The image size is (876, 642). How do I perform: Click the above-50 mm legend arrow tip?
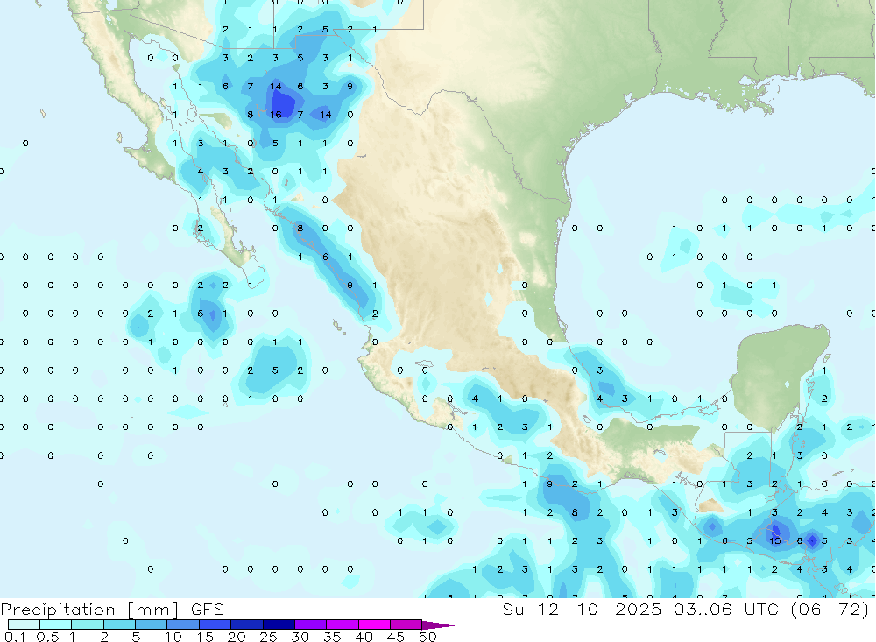pyautogui.click(x=438, y=625)
